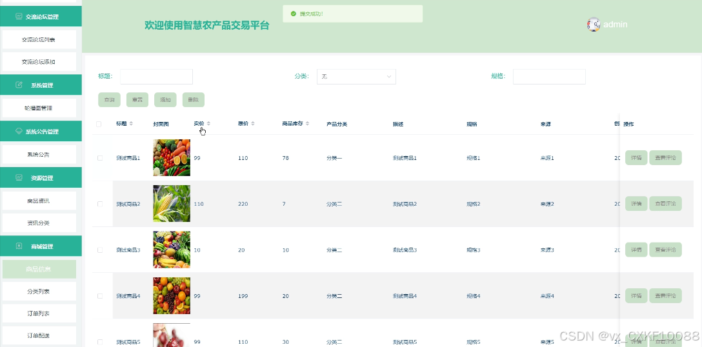
Task: Open the 分类 dropdown showing 无
Action: click(356, 77)
